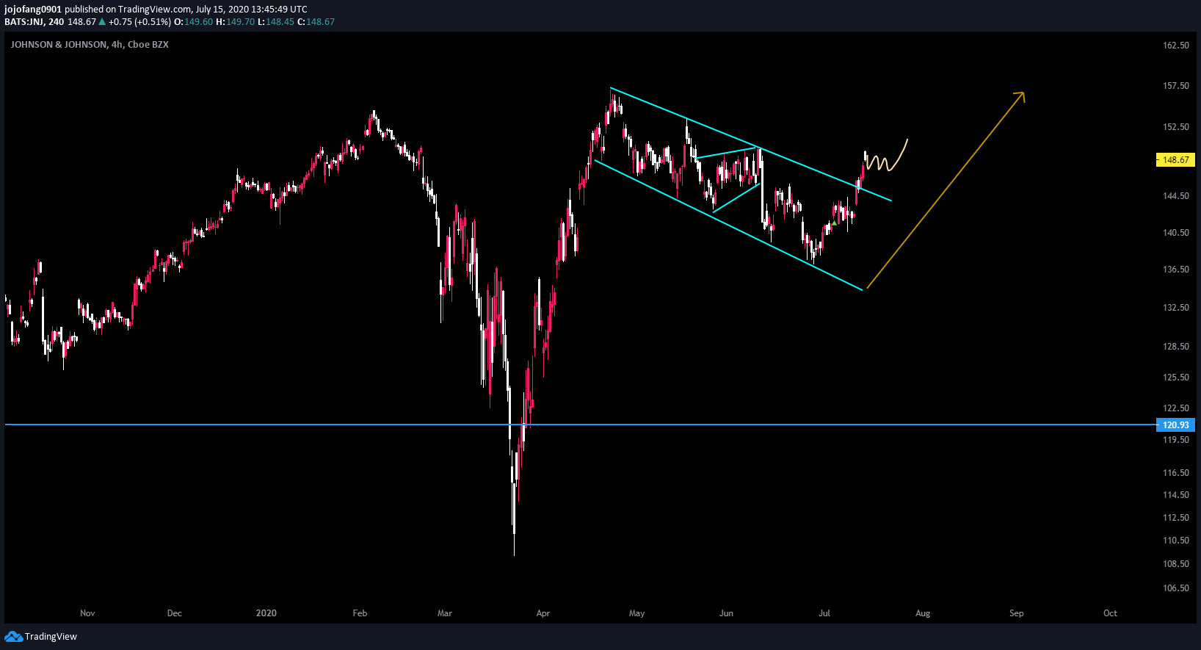The height and width of the screenshot is (650, 1201).
Task: Click the 110.50 price axis label
Action: tap(1176, 541)
